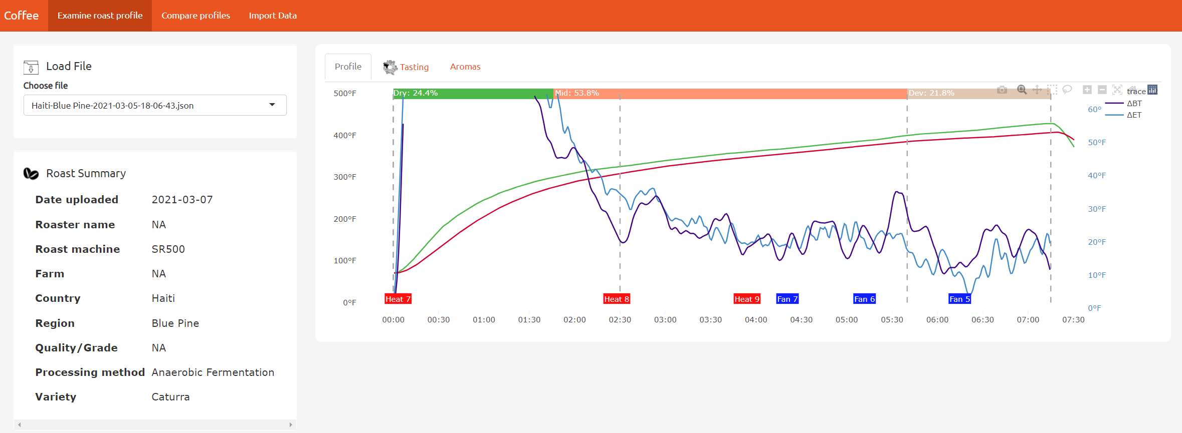
Task: Click the Fan 6 event marker
Action: pyautogui.click(x=865, y=299)
